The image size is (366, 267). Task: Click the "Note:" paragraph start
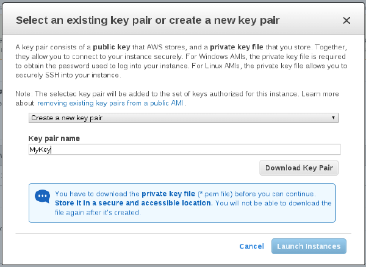pyautogui.click(x=24, y=94)
